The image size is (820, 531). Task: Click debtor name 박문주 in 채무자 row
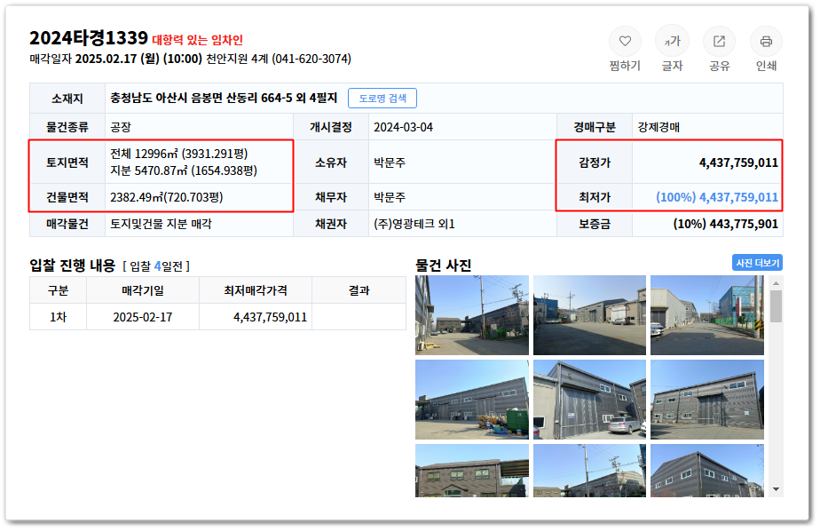(x=390, y=197)
